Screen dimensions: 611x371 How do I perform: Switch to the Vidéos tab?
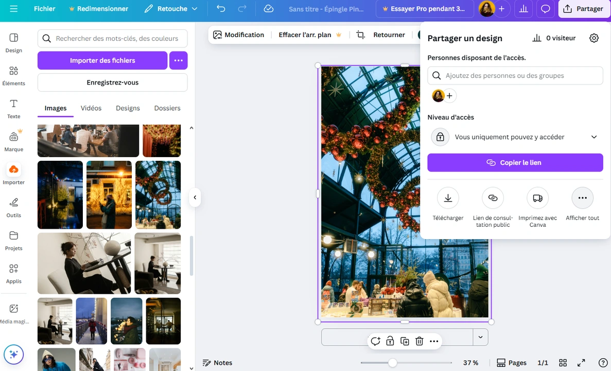(91, 108)
